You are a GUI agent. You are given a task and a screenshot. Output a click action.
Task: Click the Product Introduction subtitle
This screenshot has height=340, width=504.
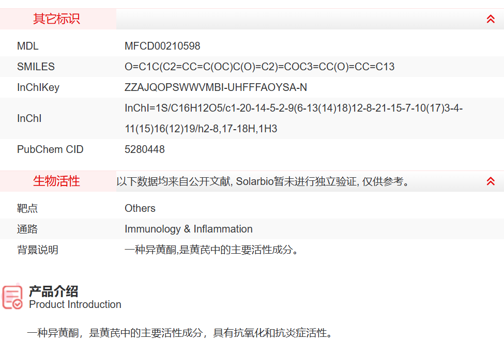[x=75, y=304]
